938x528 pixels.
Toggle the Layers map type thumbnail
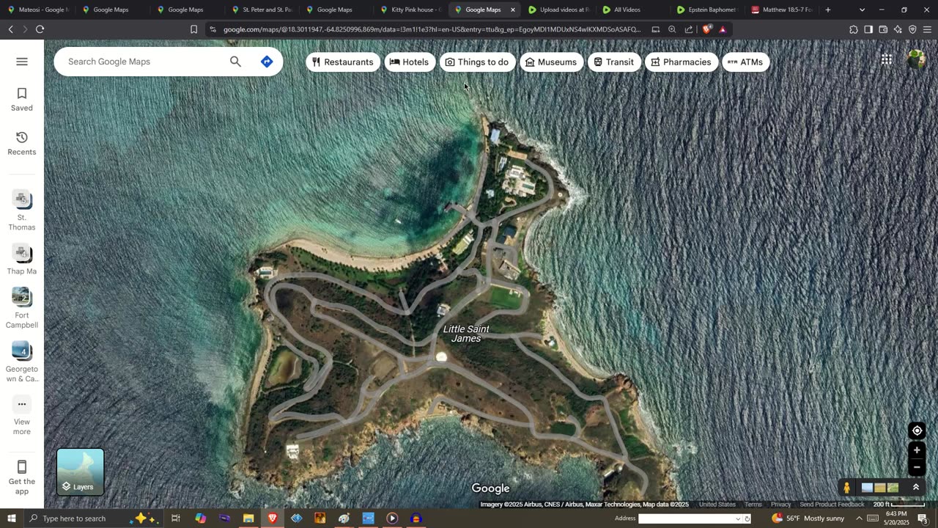(x=81, y=472)
